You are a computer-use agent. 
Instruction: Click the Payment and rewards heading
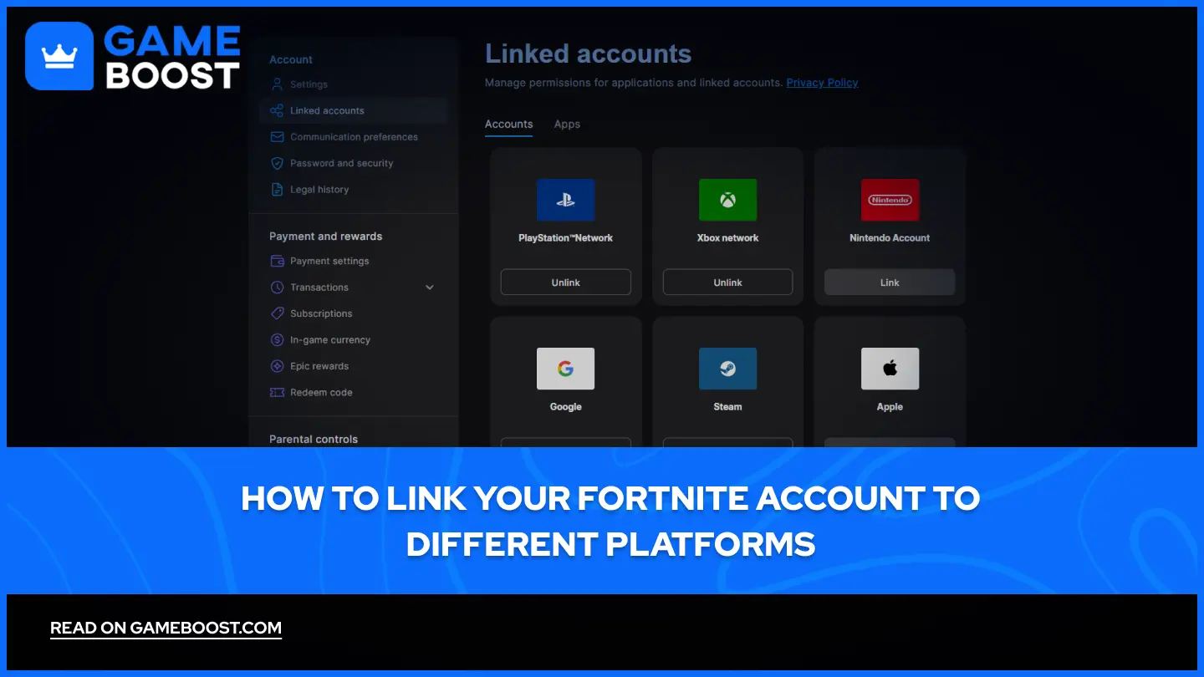coord(325,237)
